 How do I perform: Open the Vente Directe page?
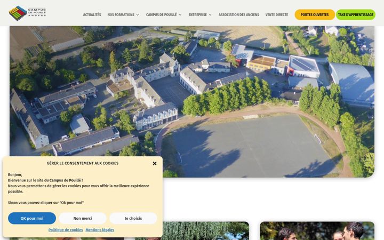[277, 15]
